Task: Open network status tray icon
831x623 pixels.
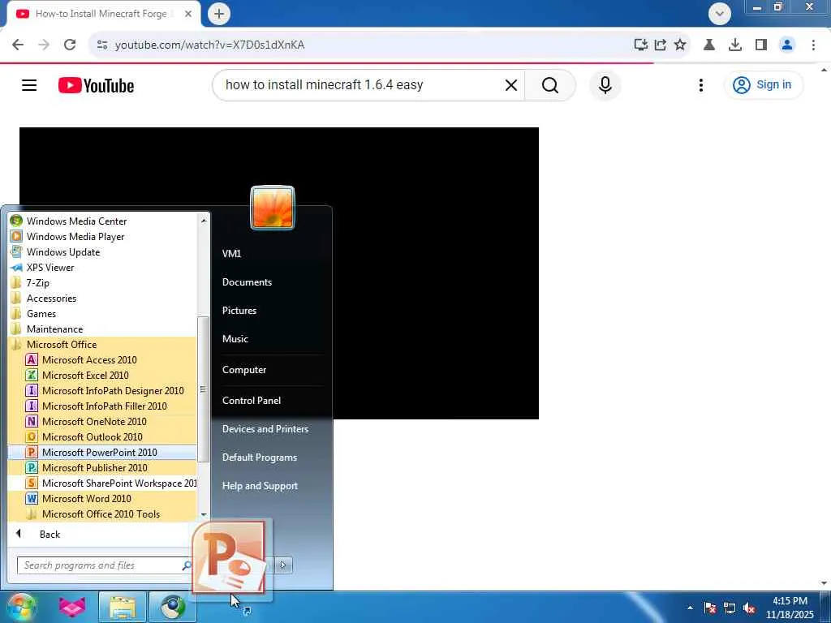Action: coord(730,608)
